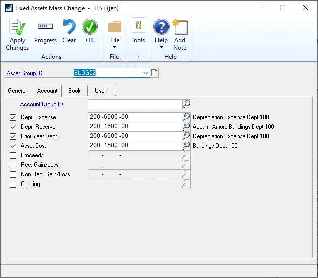Switch to the General tab
Image resolution: width=318 pixels, height=278 pixels.
click(x=17, y=91)
